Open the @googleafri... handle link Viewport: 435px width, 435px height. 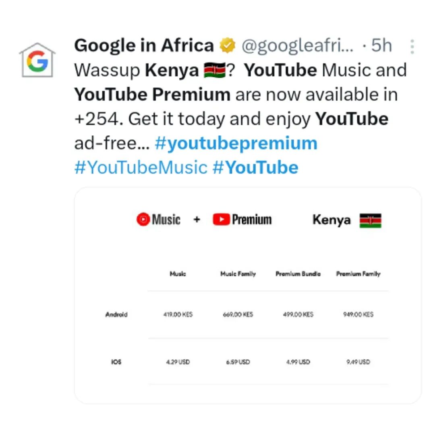[x=298, y=46]
